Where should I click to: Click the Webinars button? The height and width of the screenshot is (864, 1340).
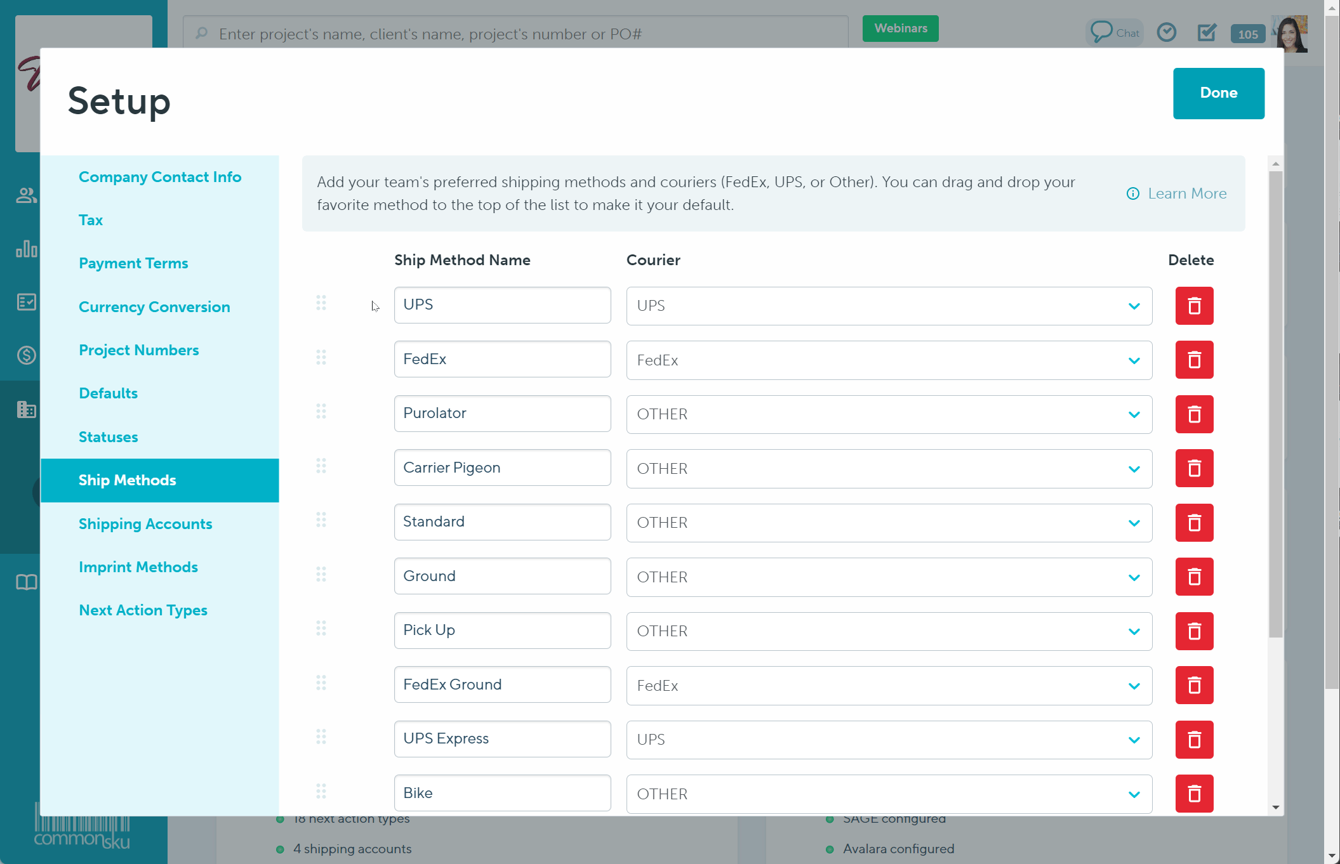[900, 29]
